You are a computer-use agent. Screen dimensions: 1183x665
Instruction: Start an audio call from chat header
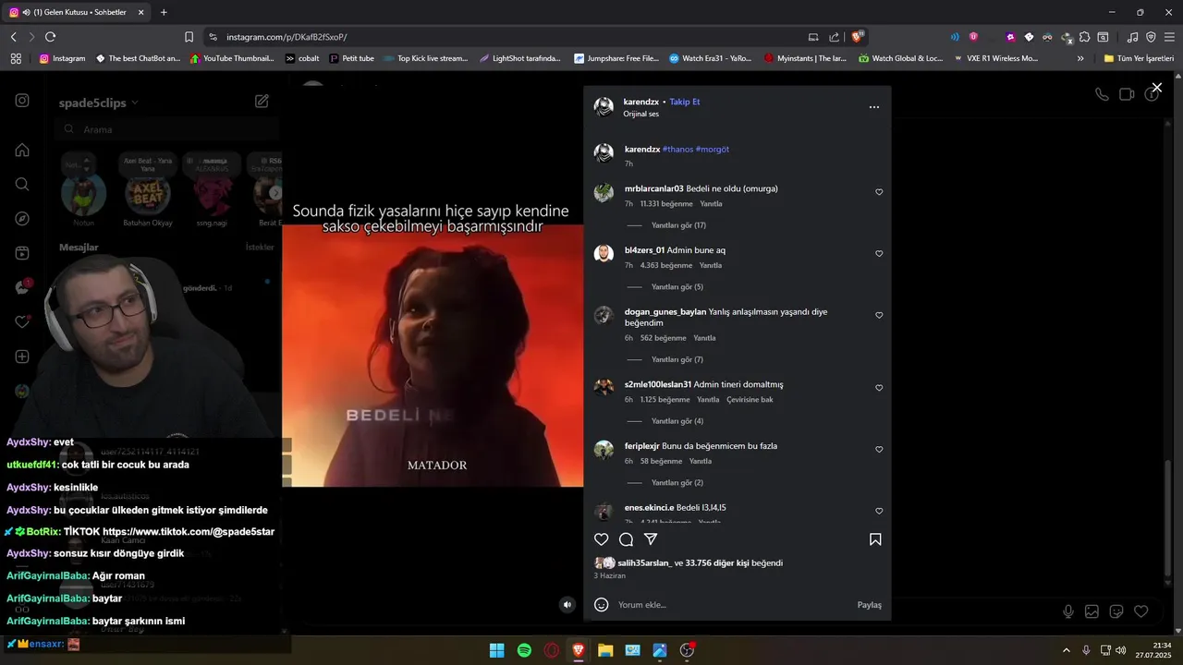point(1102,94)
